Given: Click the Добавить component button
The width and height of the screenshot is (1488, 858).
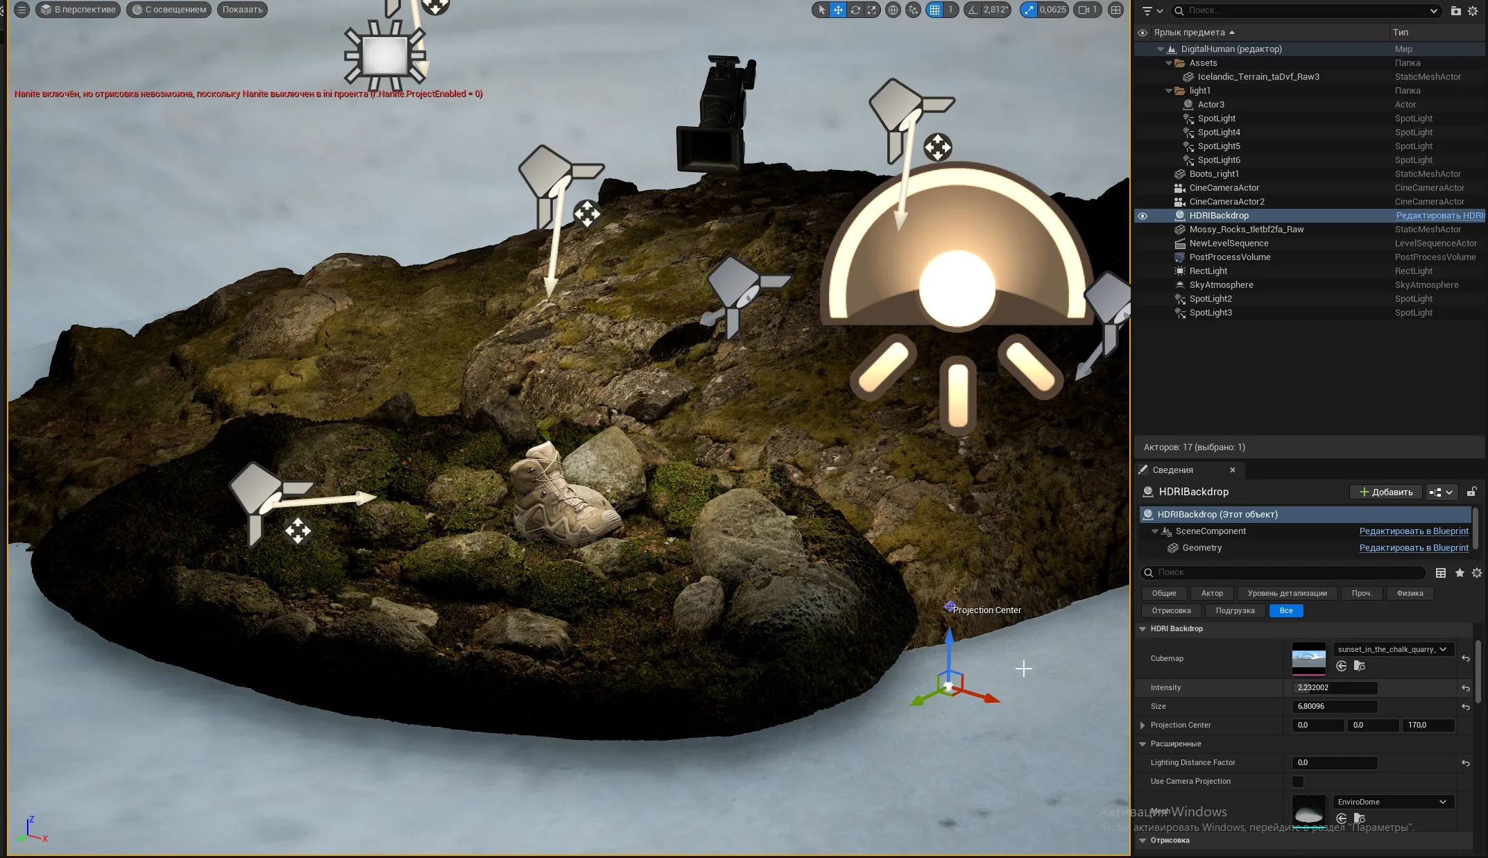Looking at the screenshot, I should point(1386,492).
